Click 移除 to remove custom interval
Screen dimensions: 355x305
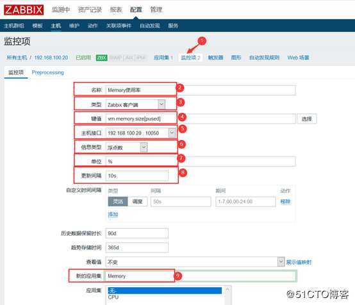[285, 202]
